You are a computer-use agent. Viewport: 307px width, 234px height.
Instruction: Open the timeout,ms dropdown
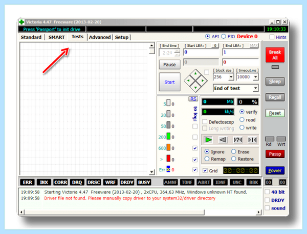pos(255,77)
